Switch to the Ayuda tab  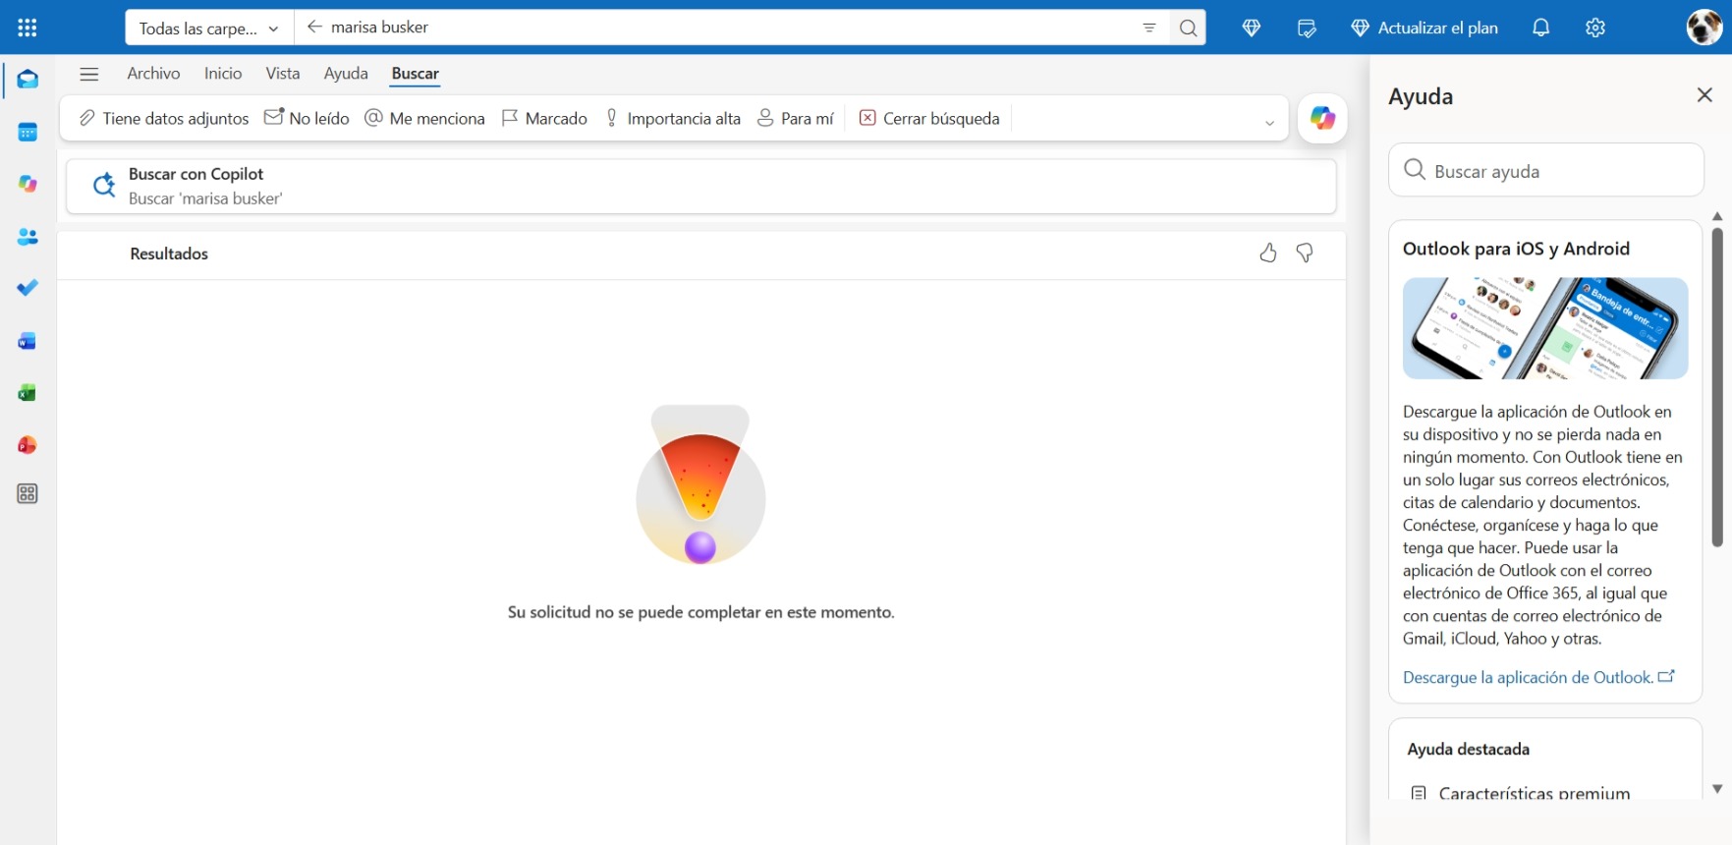pyautogui.click(x=346, y=74)
